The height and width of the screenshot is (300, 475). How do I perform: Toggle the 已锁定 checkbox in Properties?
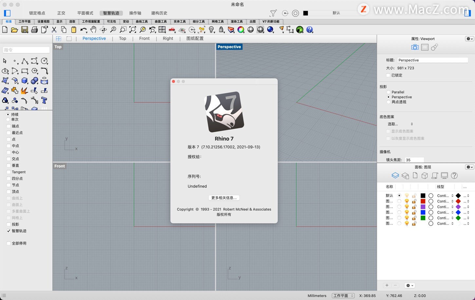(388, 75)
